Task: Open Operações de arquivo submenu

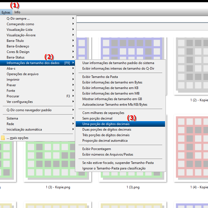Action: [37, 74]
